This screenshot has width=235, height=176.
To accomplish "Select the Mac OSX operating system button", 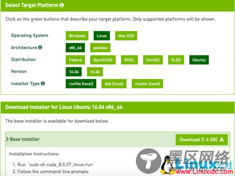I will pyautogui.click(x=126, y=36).
